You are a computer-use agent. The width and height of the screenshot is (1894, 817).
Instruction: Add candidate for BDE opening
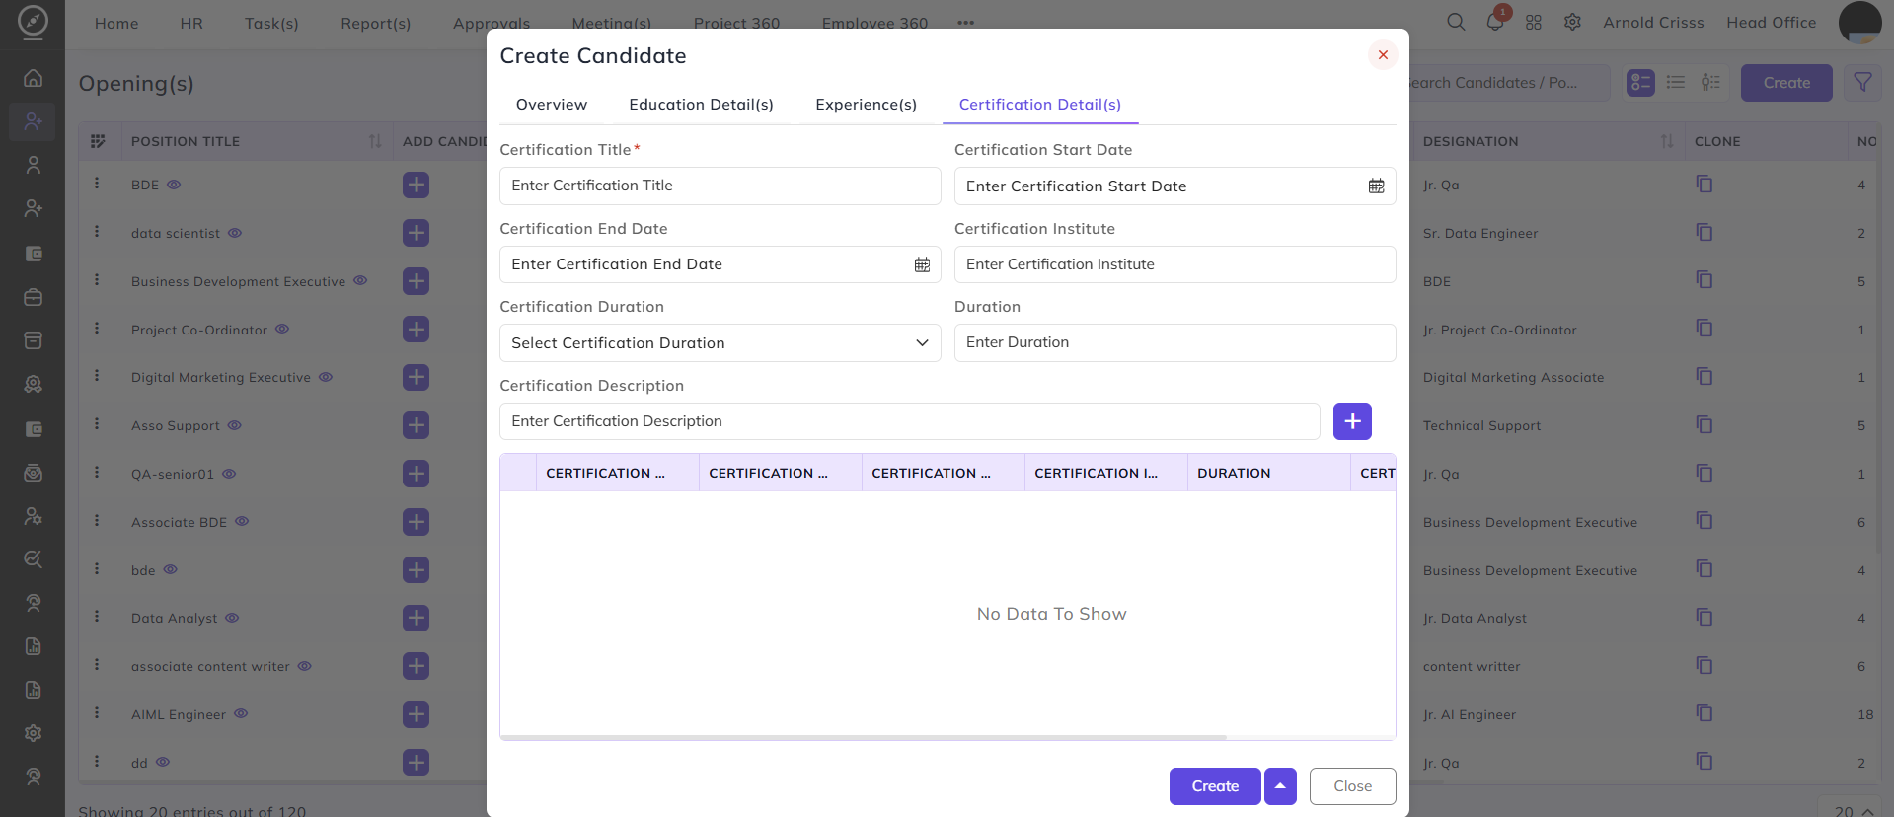416,185
